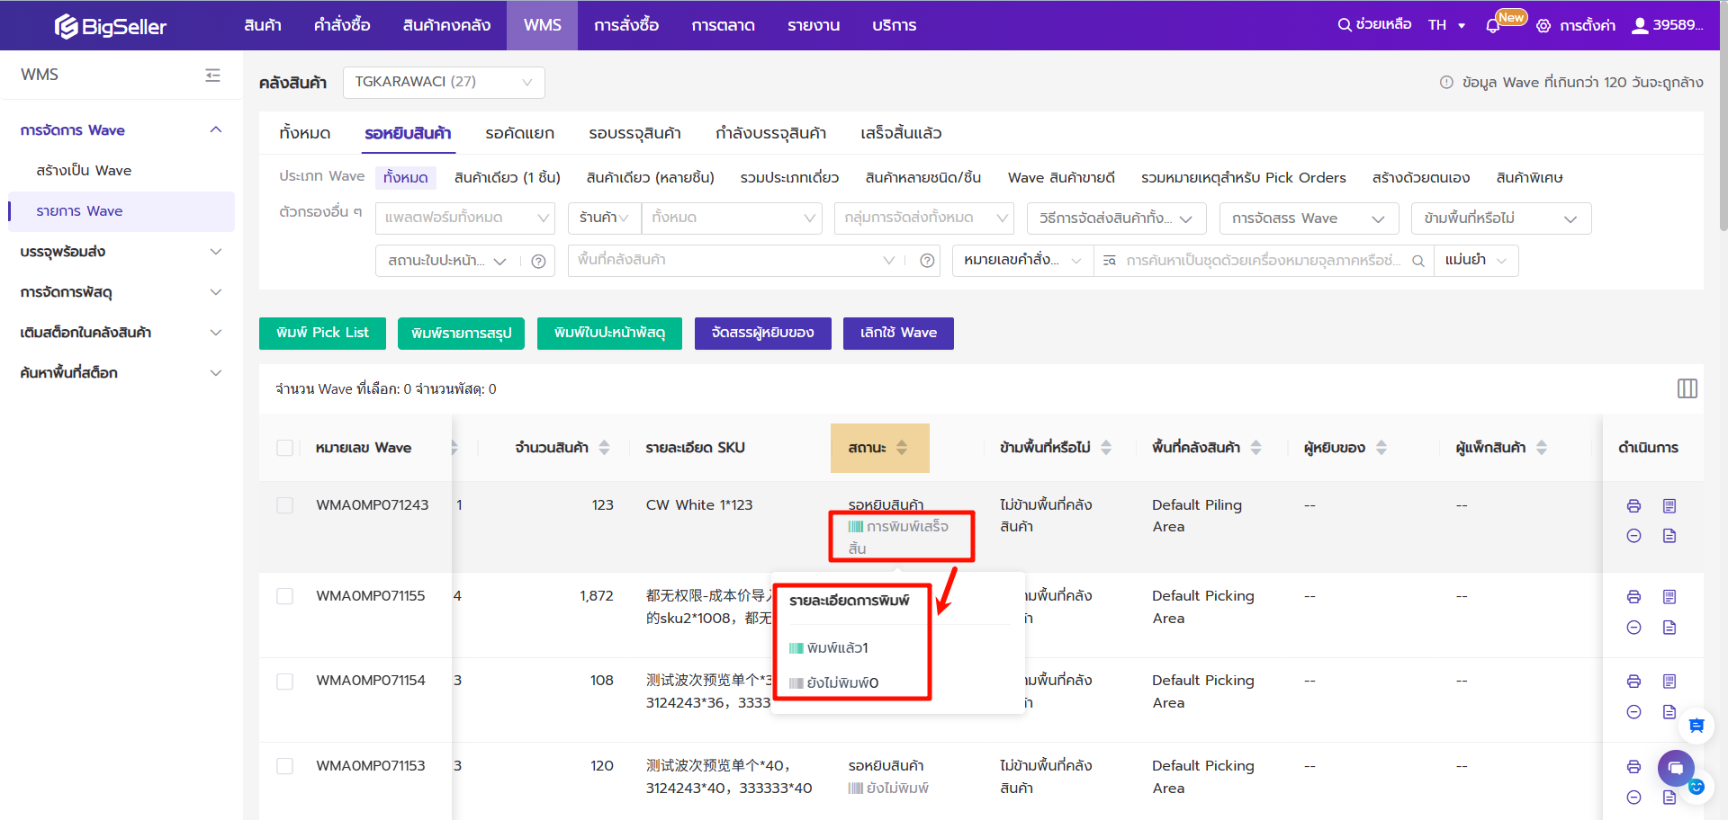Click printer icon for wave WMA0MP071243
The height and width of the screenshot is (820, 1728).
[1633, 506]
